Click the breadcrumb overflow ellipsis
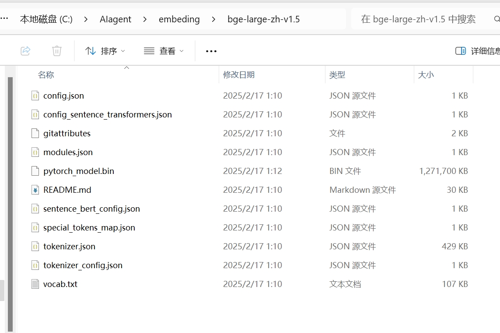This screenshot has height=333, width=500. (4, 19)
